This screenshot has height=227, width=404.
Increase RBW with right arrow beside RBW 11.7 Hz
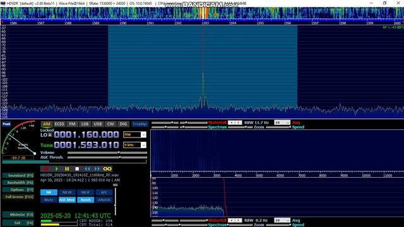click(x=239, y=122)
